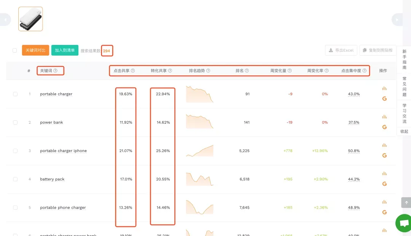Open 常见问题 in the side panel

(404, 86)
